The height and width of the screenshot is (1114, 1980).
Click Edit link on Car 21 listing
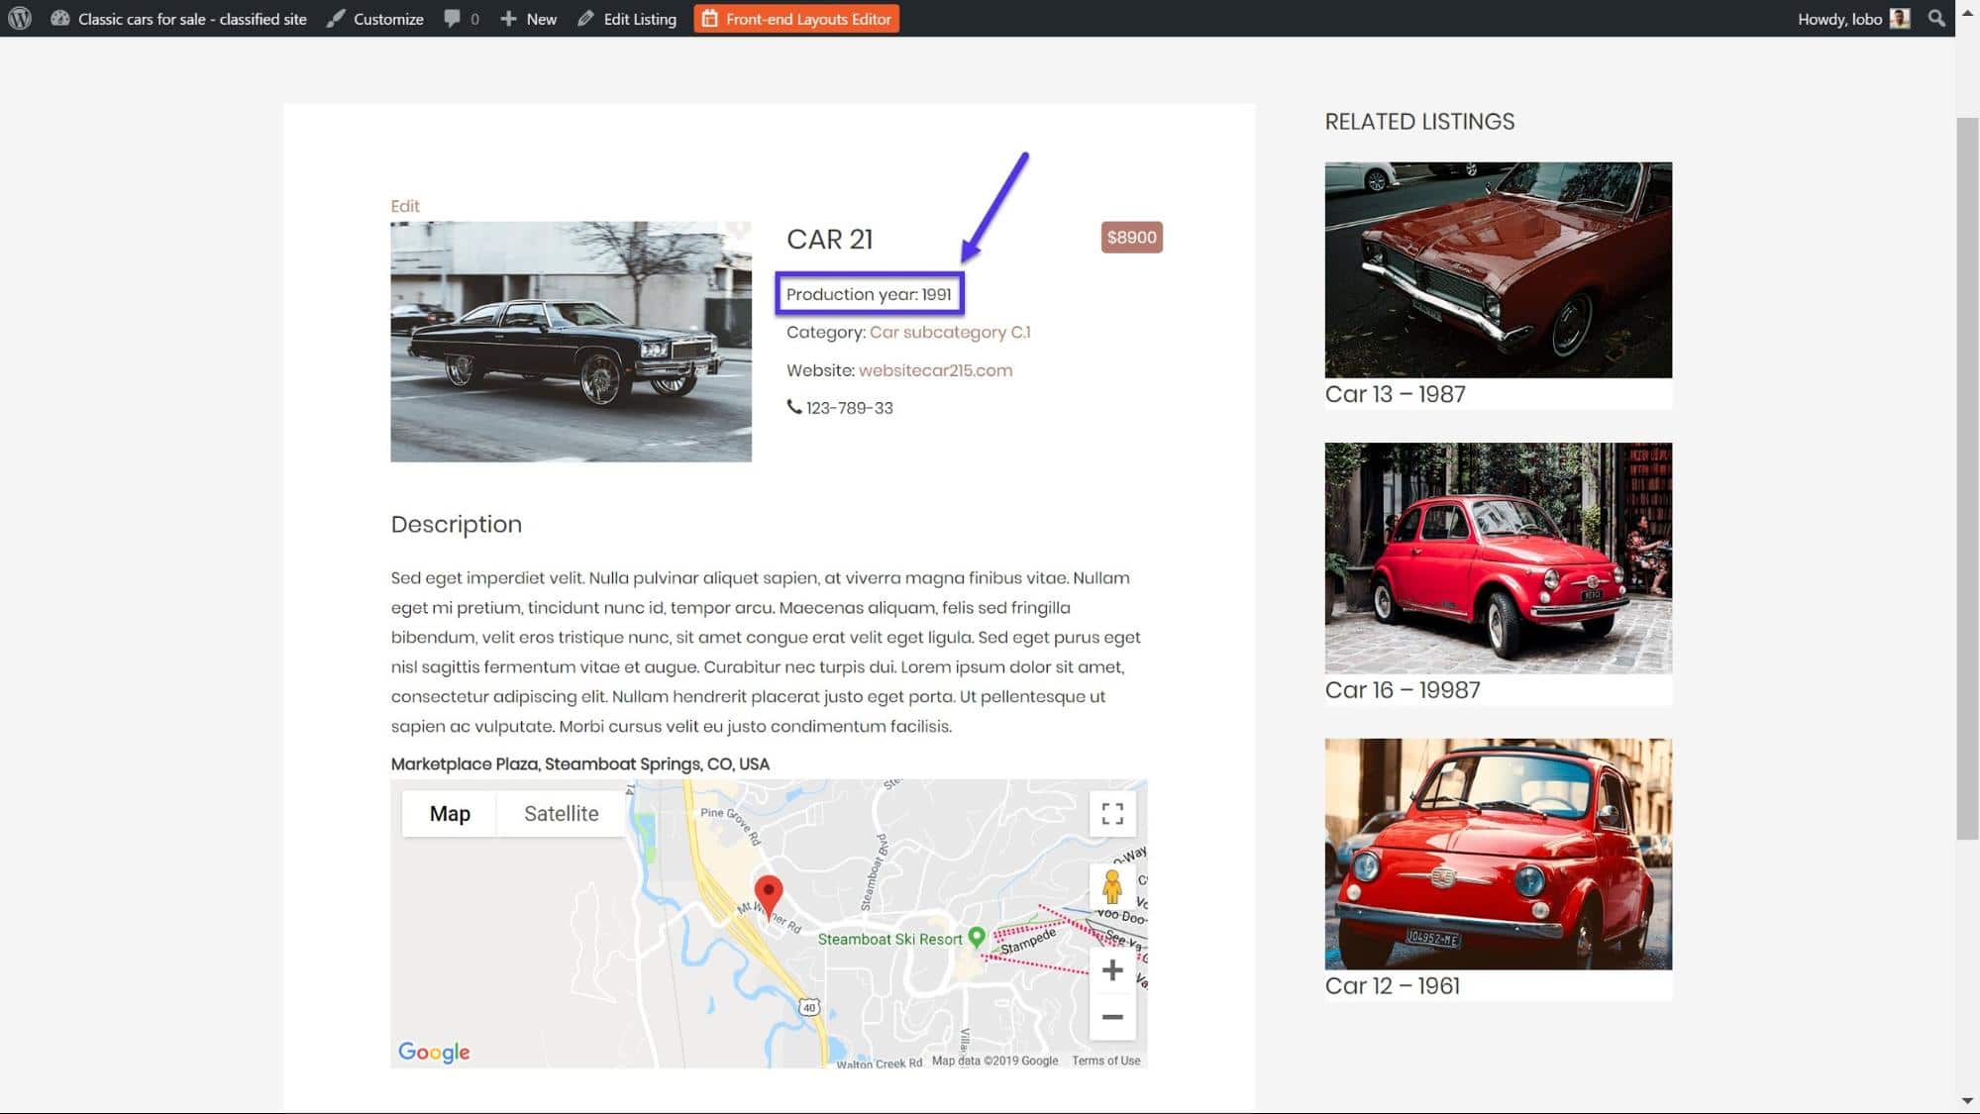coord(404,205)
